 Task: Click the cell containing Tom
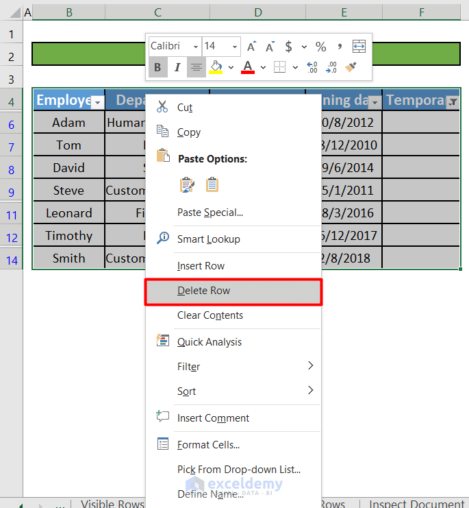pos(69,145)
